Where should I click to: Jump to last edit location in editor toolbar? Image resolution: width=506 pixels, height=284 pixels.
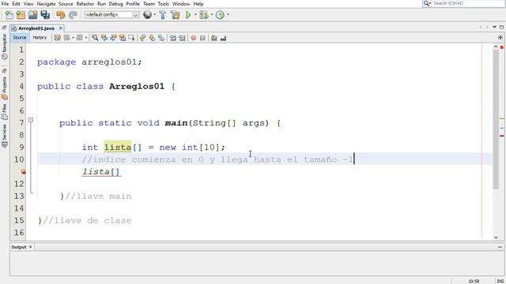58,38
